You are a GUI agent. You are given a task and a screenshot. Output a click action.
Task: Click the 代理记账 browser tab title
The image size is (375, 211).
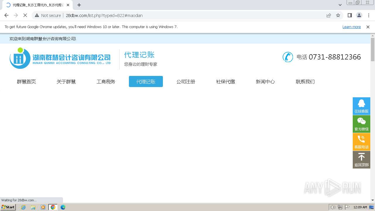pyautogui.click(x=38, y=5)
